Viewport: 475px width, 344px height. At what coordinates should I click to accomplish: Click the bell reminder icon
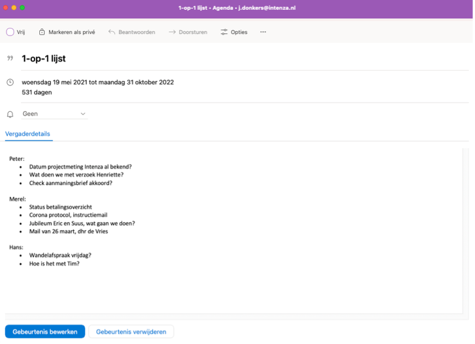(9, 114)
